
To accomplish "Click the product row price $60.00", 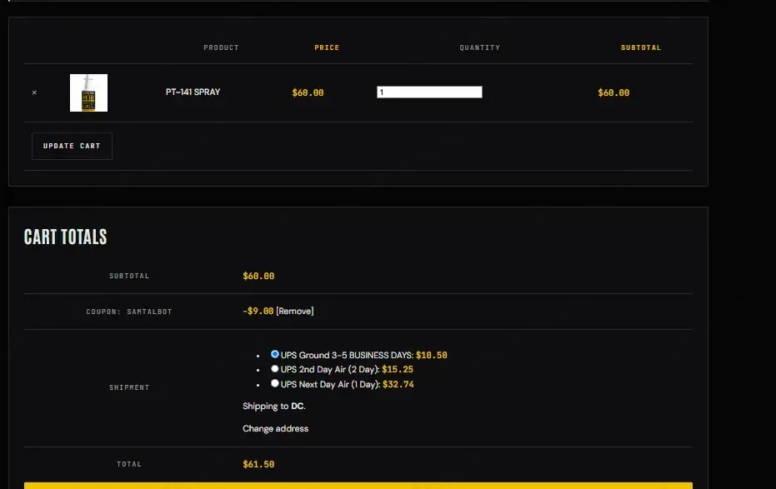I will (x=308, y=92).
